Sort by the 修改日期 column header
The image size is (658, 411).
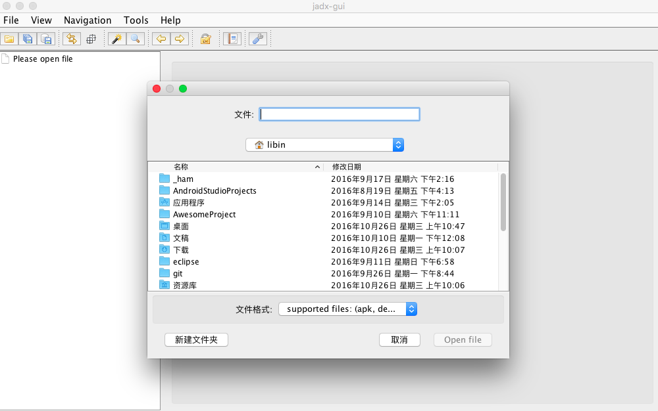(347, 167)
